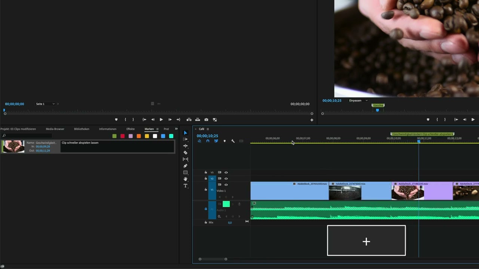Switch to the Effekte tab
Viewport: 479px width, 269px height.
point(130,129)
